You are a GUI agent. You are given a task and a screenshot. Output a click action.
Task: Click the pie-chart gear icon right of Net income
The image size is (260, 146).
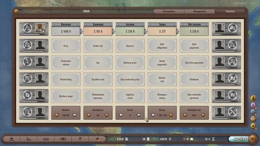(232, 28)
